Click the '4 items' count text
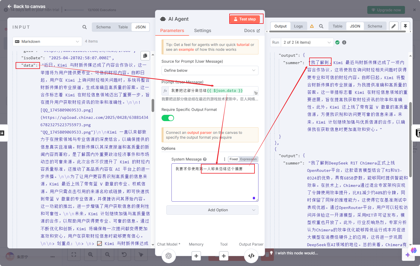This screenshot has height=266, width=420. pyautogui.click(x=91, y=41)
